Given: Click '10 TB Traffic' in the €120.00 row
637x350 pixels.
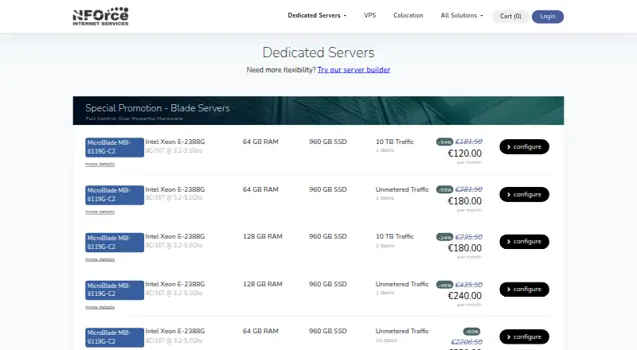Looking at the screenshot, I should (x=394, y=142).
